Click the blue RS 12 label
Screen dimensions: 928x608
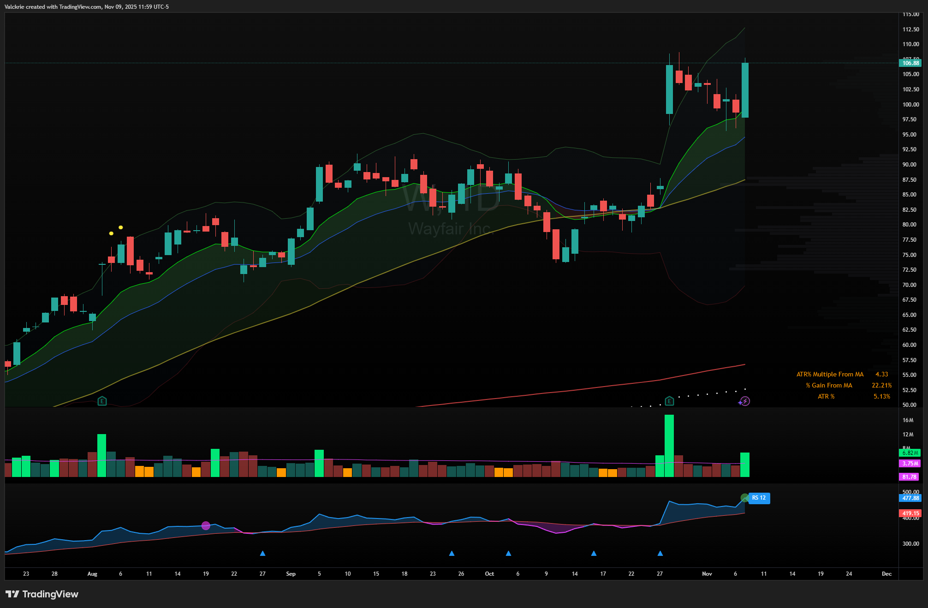coord(759,498)
